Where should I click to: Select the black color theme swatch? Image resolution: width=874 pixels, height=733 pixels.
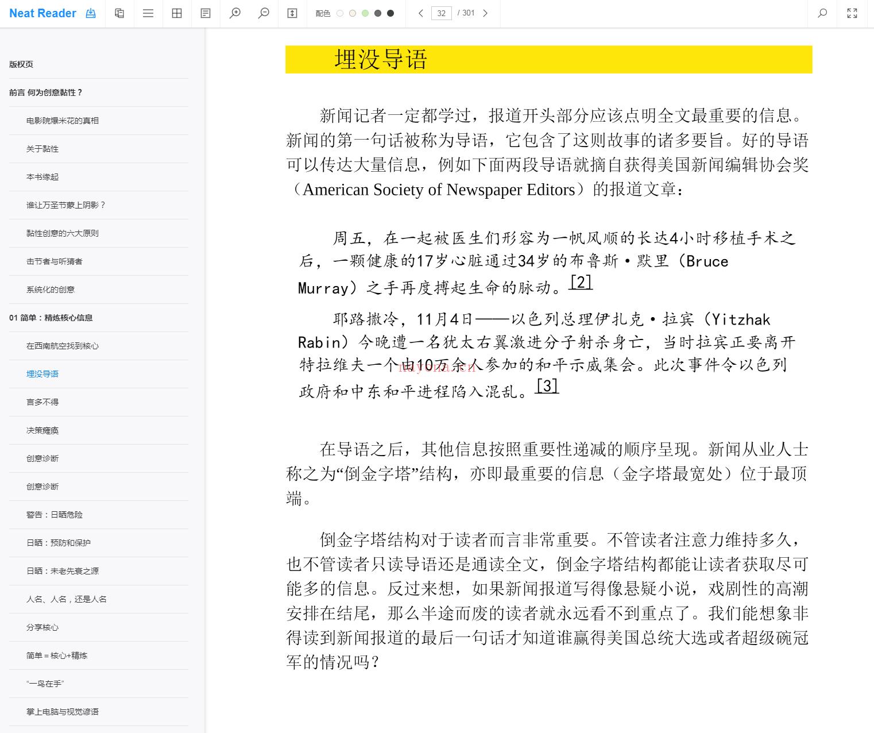(x=390, y=13)
